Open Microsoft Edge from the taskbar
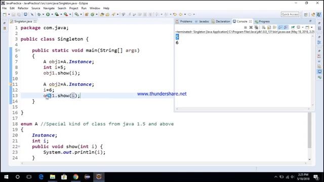 41,177
